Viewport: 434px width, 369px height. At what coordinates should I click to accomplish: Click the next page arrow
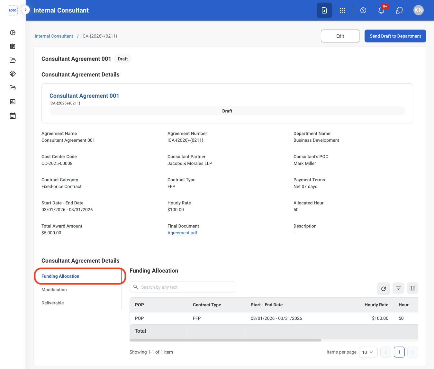(x=413, y=352)
